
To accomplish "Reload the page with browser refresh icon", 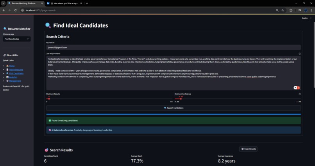I will pos(16,10).
